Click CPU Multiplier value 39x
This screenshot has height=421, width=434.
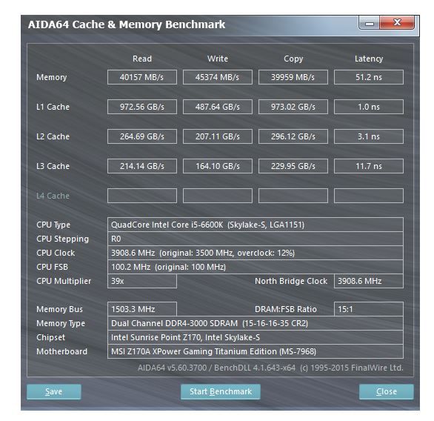pyautogui.click(x=142, y=281)
